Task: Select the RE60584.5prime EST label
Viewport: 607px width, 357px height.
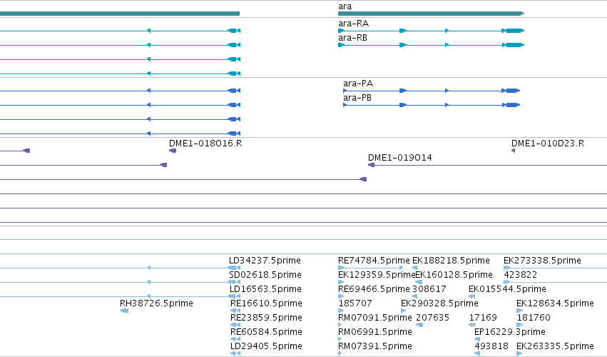Action: (x=266, y=332)
